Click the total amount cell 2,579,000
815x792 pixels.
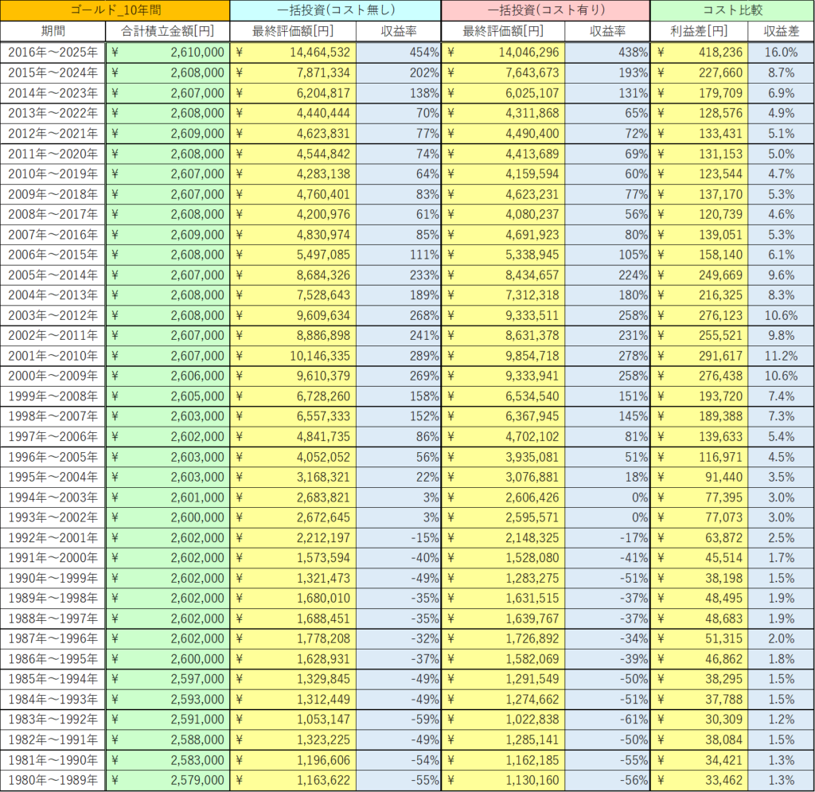point(167,780)
